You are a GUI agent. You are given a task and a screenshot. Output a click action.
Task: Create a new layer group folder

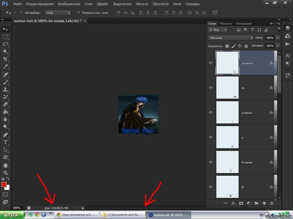point(256,203)
